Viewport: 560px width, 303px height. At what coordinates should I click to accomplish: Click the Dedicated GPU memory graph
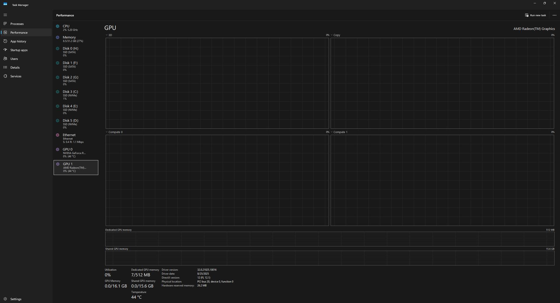tap(330, 239)
